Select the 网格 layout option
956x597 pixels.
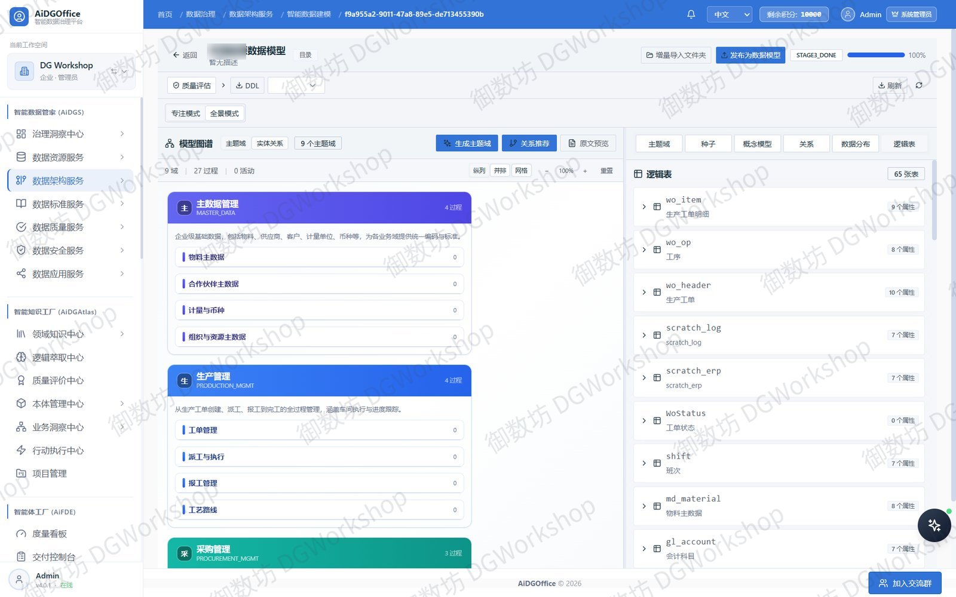(x=521, y=171)
